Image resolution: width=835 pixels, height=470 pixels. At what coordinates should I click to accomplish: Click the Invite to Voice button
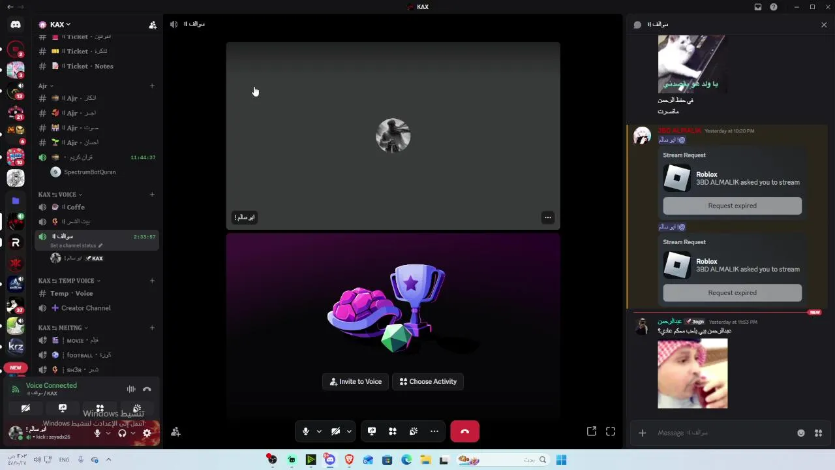(356, 382)
